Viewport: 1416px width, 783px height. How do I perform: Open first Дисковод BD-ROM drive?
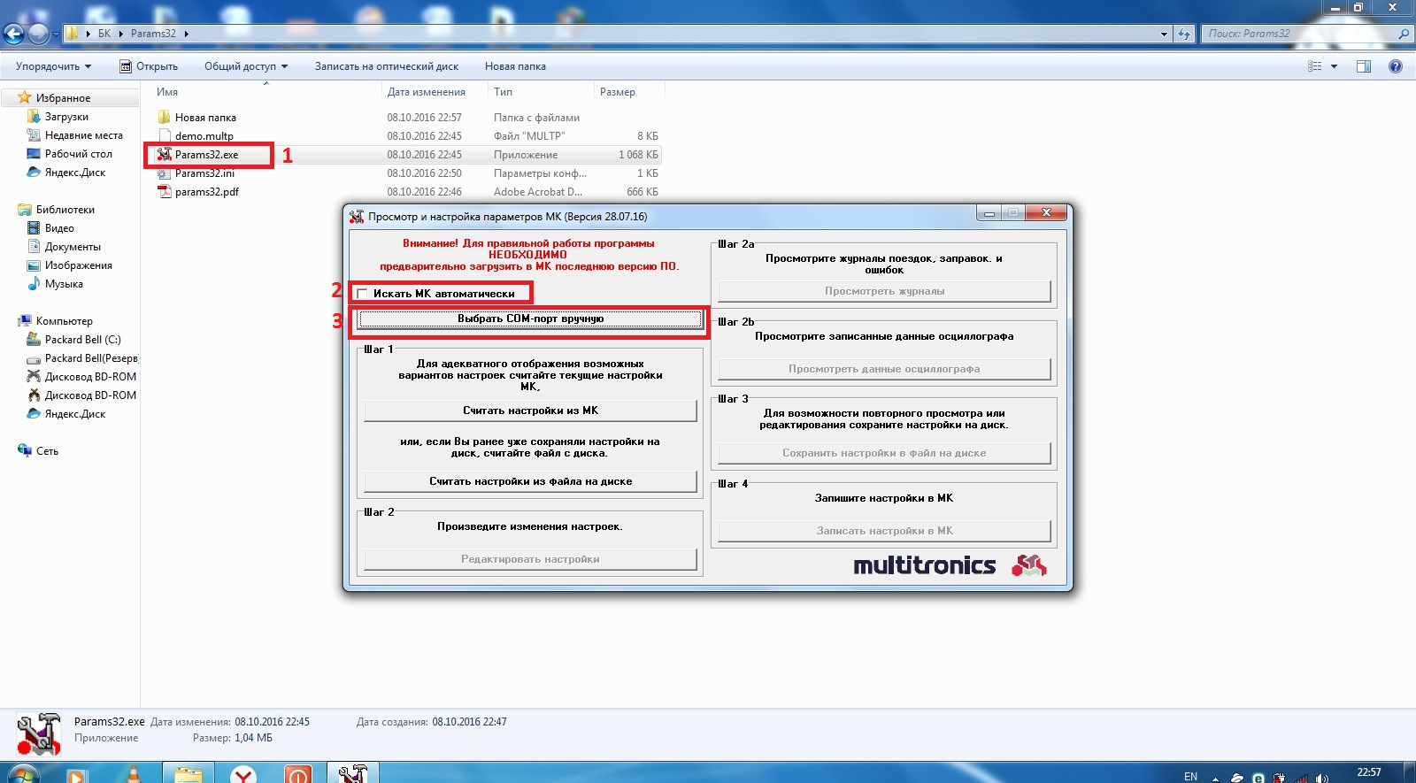pos(90,377)
